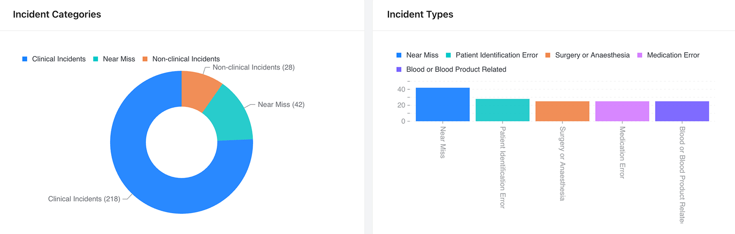Toggle Surgery or Anaesthesia legend item
This screenshot has width=735, height=234.
pyautogui.click(x=592, y=55)
